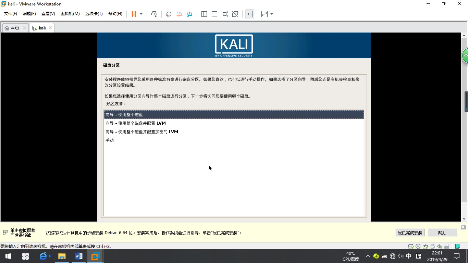Click the volume speaker tray icon
This screenshot has height=263, width=468.
click(x=401, y=256)
